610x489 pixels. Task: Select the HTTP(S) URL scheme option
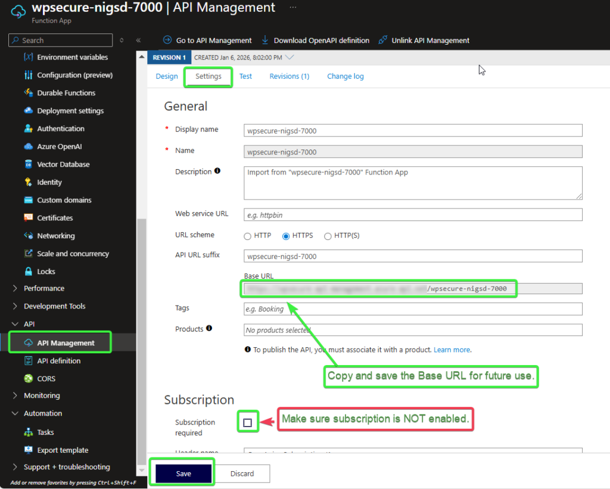click(x=328, y=236)
